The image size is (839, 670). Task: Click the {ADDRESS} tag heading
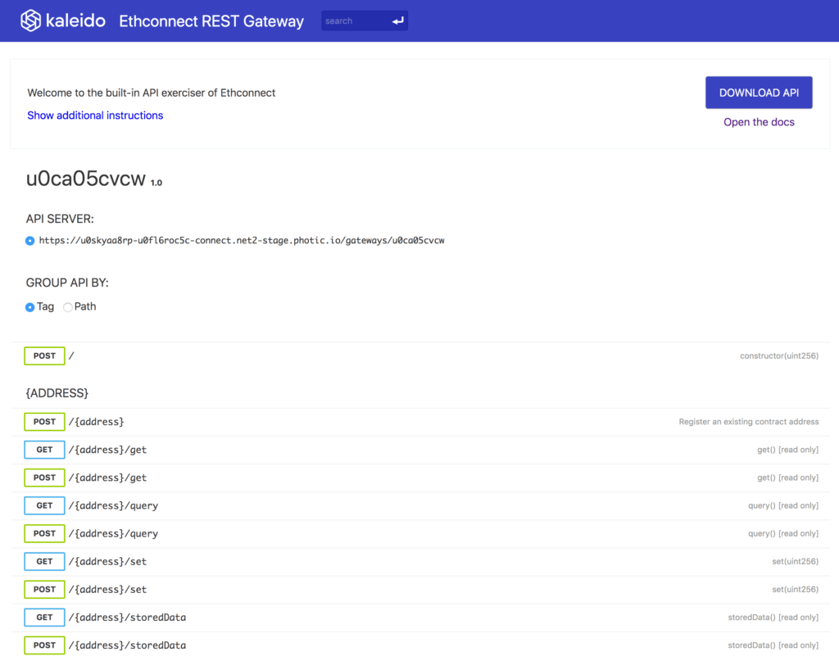point(57,393)
